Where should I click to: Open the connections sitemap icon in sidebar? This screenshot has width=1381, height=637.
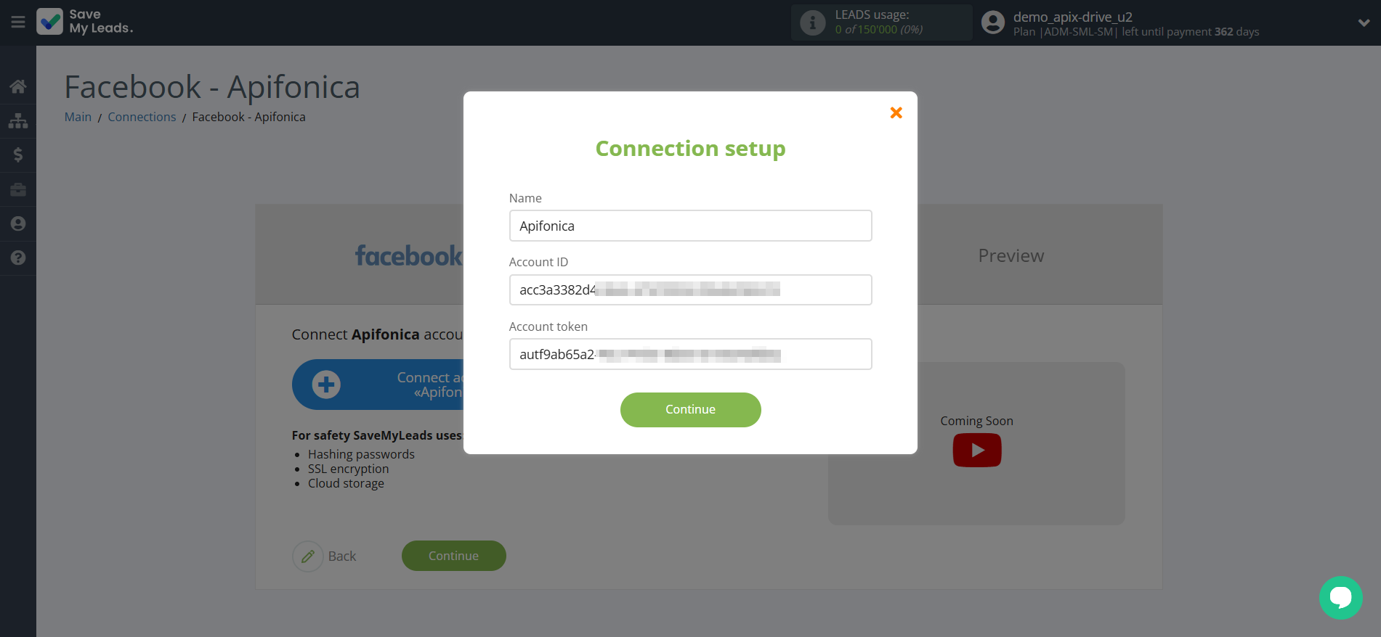(x=18, y=120)
